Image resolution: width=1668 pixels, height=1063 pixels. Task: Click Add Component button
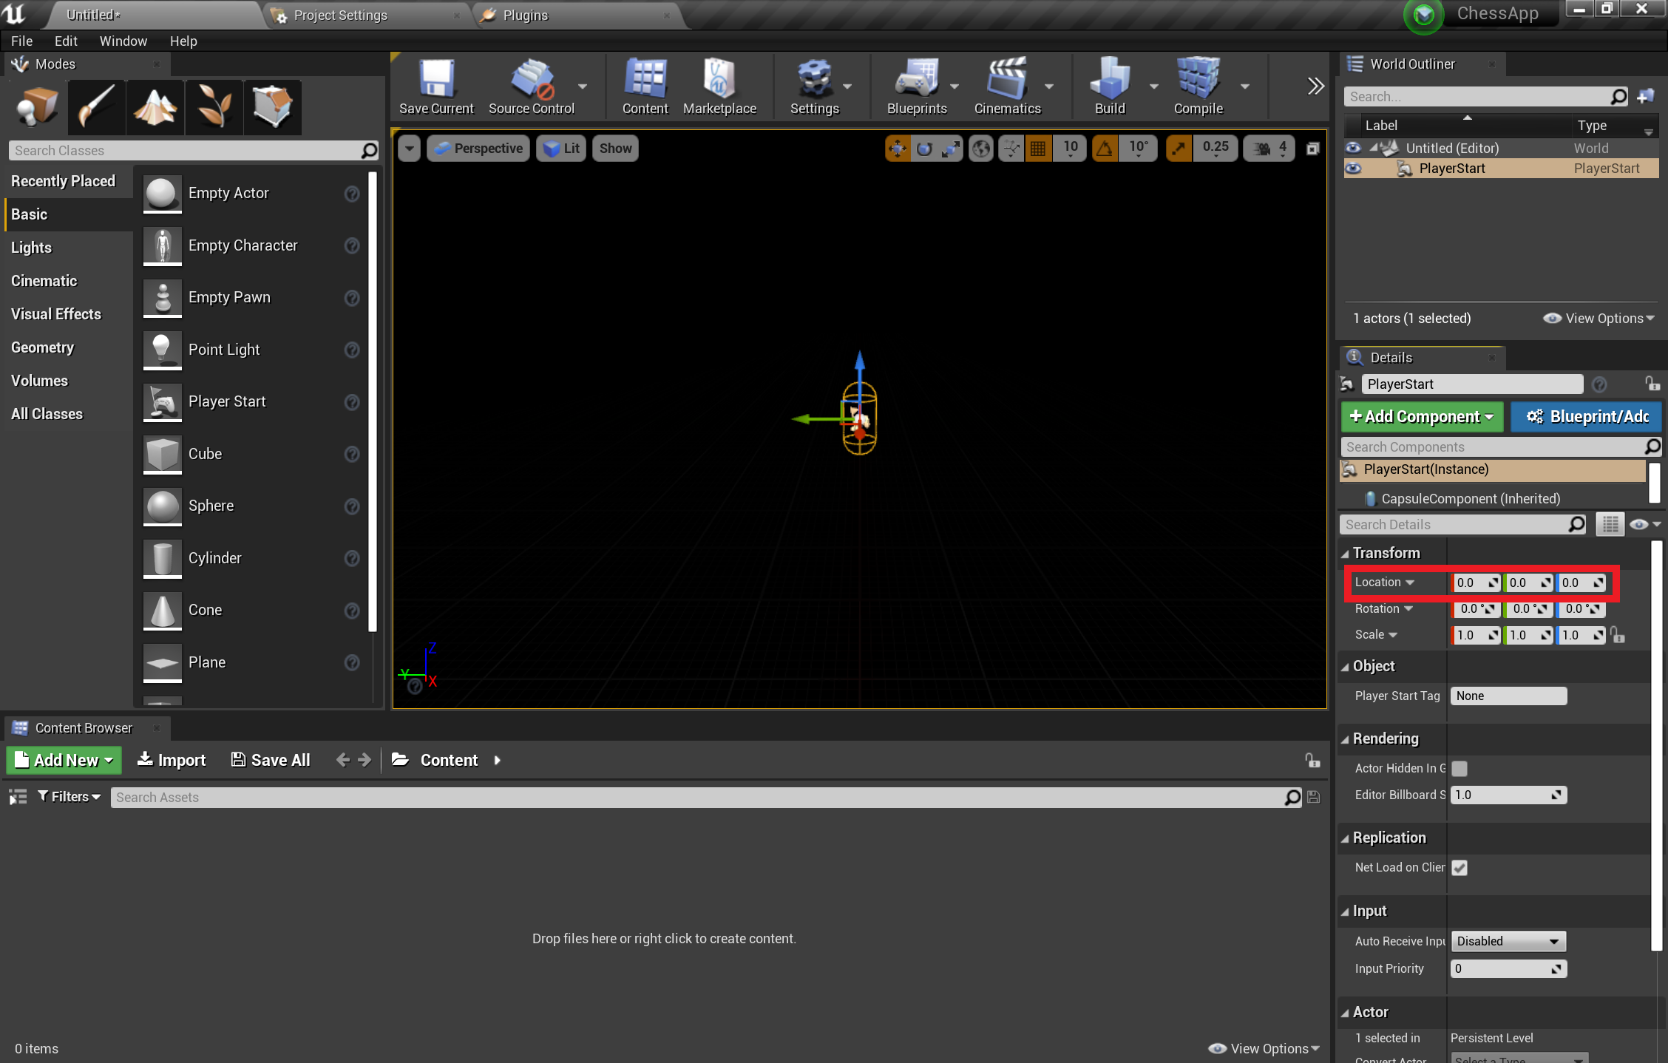pos(1420,417)
